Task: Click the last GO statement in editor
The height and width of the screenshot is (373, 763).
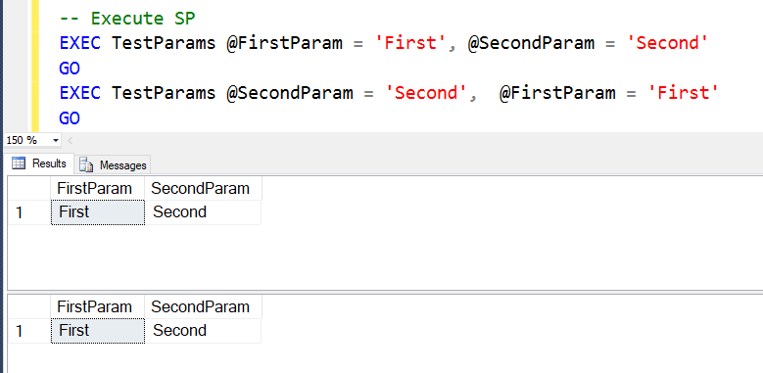Action: (x=70, y=117)
